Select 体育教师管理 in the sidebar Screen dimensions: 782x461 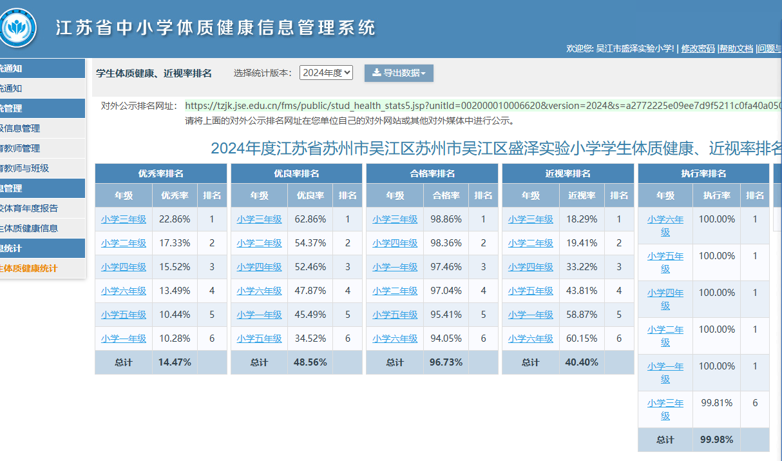pos(19,148)
